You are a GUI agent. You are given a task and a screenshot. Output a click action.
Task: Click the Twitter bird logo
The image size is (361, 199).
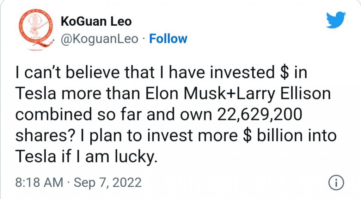pyautogui.click(x=336, y=20)
